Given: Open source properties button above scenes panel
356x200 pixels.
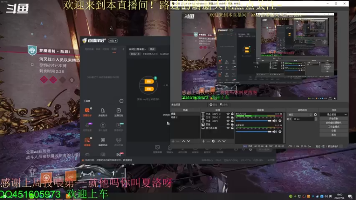Looking at the screenshot, I should point(213,104).
